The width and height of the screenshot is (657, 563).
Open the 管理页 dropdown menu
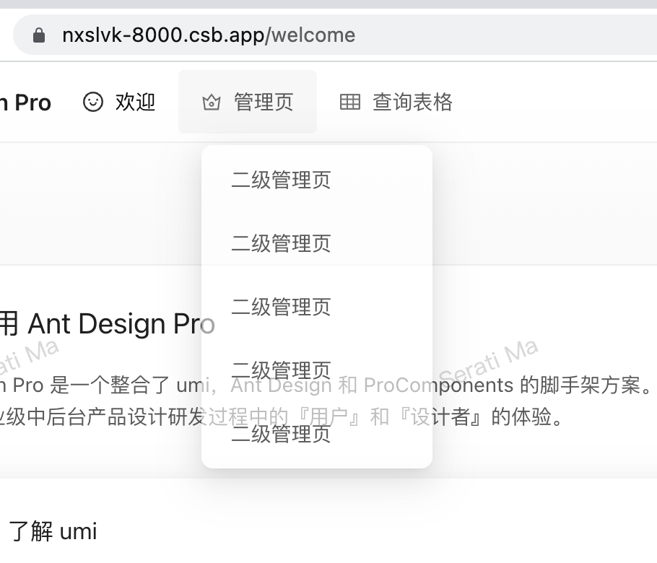click(265, 102)
